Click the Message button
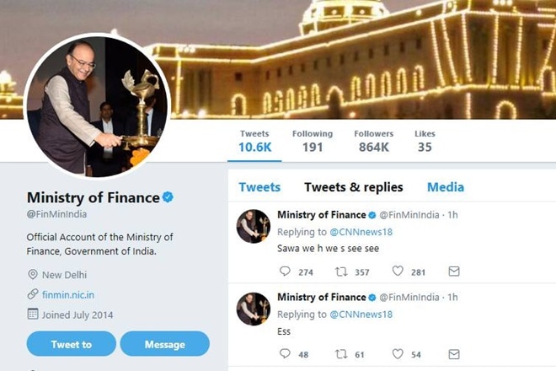Image resolution: width=556 pixels, height=371 pixels. pos(164,344)
